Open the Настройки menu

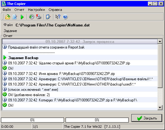point(36,10)
